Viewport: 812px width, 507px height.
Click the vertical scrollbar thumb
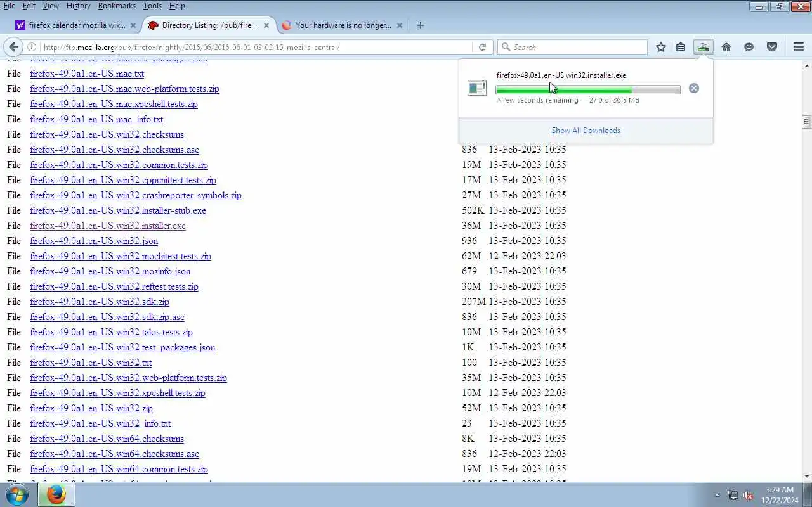807,122
